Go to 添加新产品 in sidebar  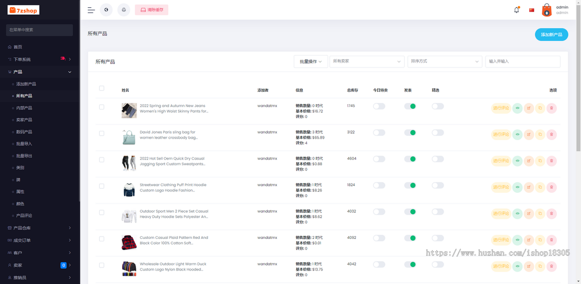[26, 84]
